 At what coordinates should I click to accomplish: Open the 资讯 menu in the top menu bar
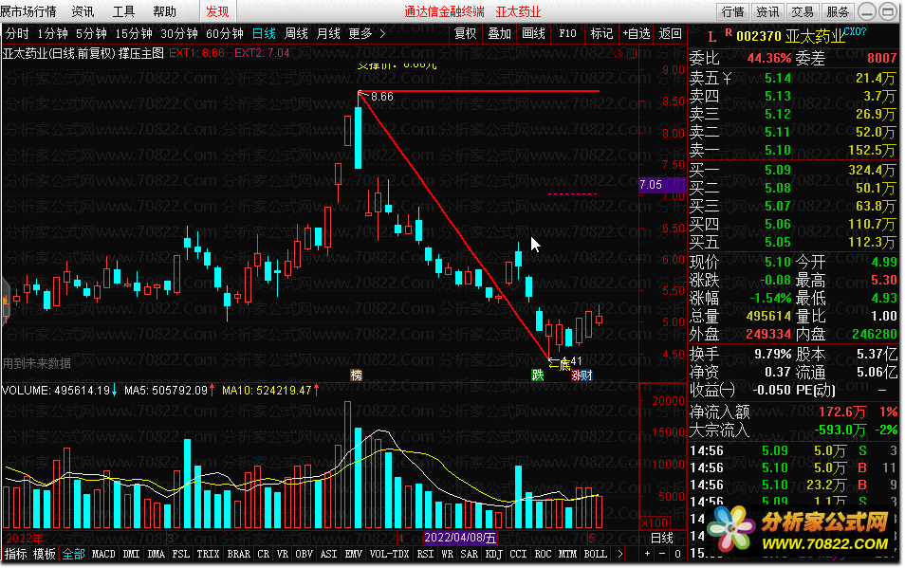pyautogui.click(x=83, y=11)
